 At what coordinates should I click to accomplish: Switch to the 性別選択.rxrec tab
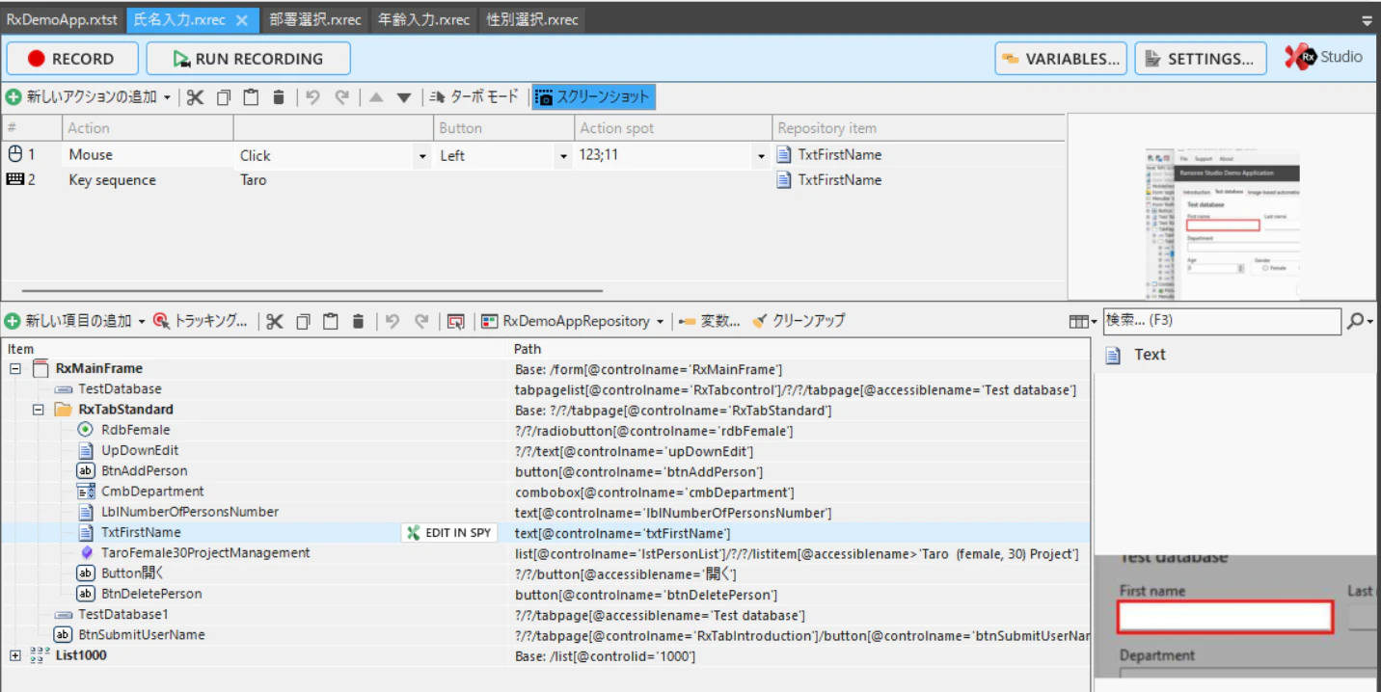532,19
